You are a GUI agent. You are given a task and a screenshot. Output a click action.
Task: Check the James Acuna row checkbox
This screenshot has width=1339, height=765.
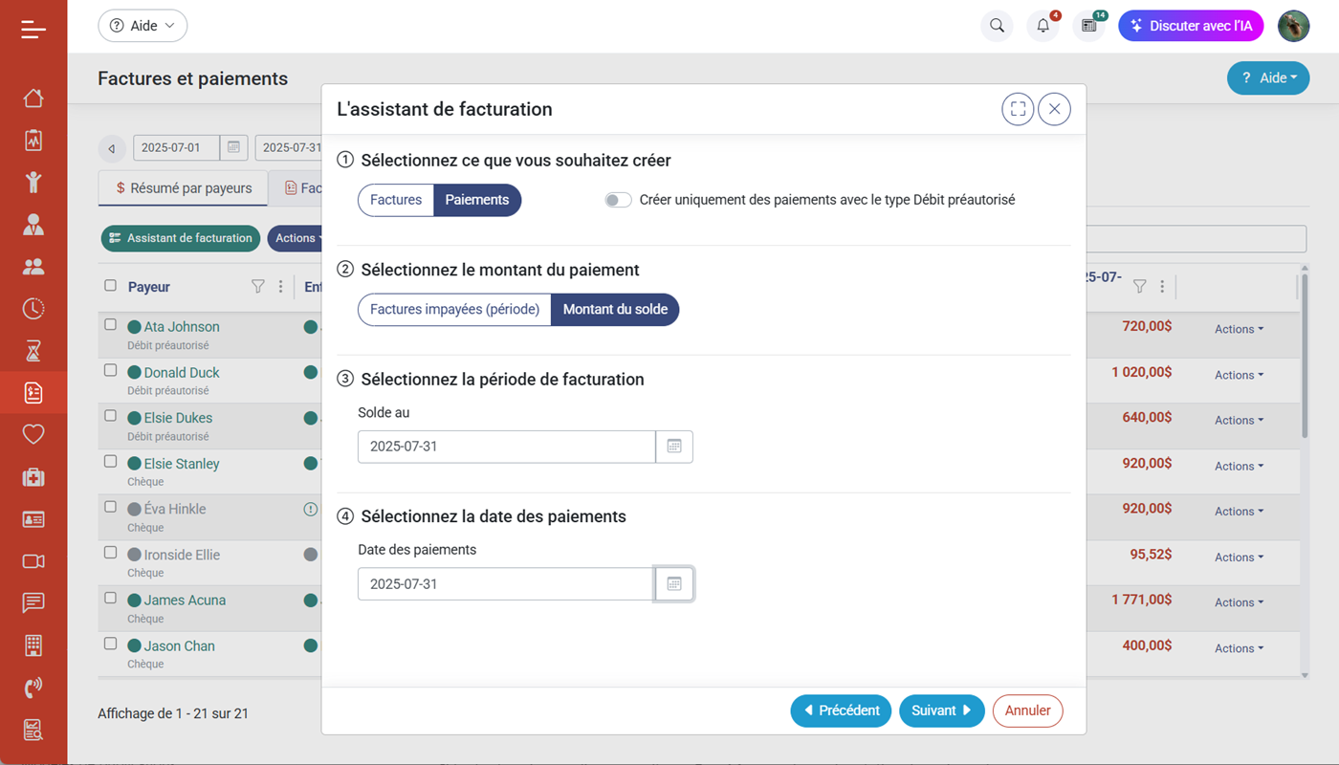click(x=110, y=599)
